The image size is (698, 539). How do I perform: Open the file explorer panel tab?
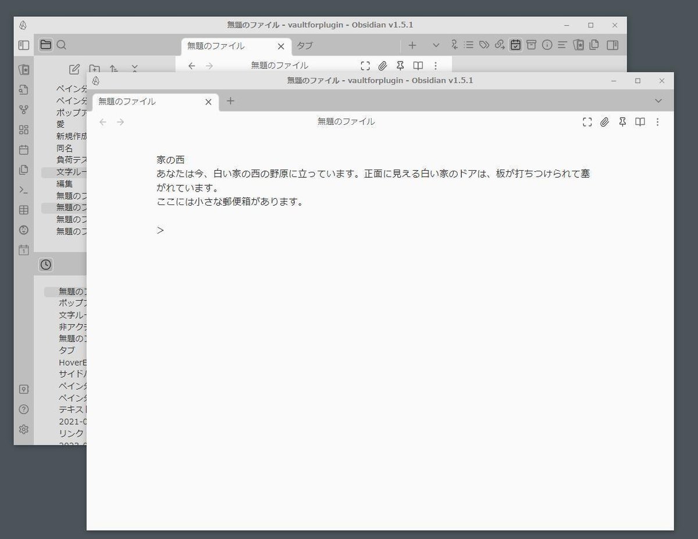pyautogui.click(x=46, y=45)
